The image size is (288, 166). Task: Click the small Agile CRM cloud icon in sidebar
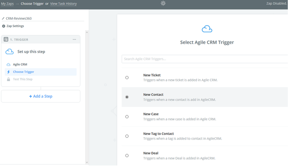[x=9, y=64]
